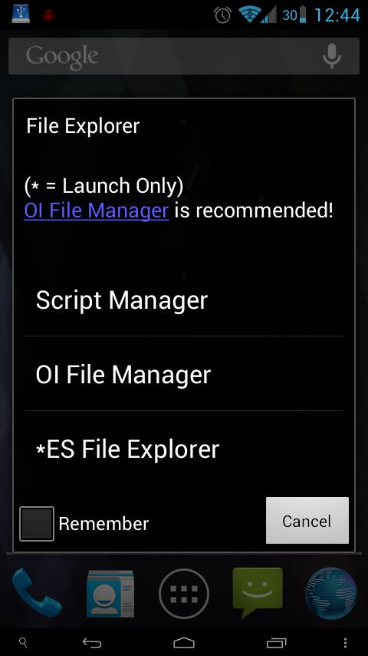Open the Browser globe icon
The width and height of the screenshot is (368, 656).
tap(331, 593)
